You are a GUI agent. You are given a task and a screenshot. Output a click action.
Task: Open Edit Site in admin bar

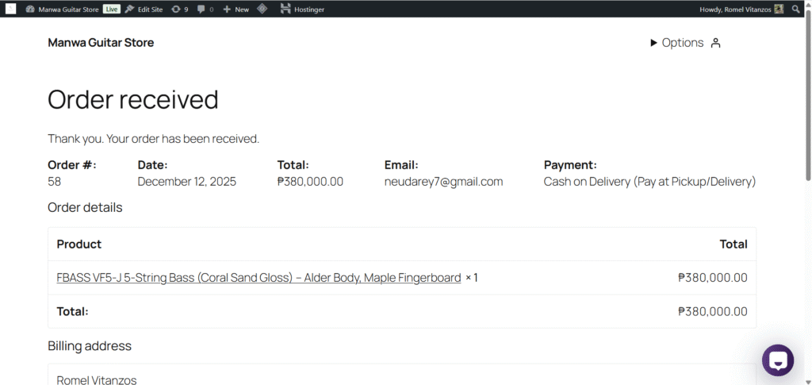[x=144, y=10]
